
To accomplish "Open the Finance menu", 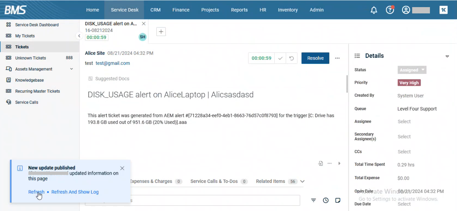I will point(181,10).
